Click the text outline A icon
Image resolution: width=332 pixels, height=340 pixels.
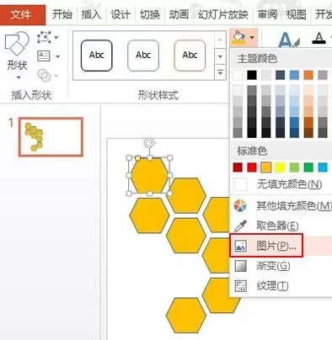coord(319,38)
